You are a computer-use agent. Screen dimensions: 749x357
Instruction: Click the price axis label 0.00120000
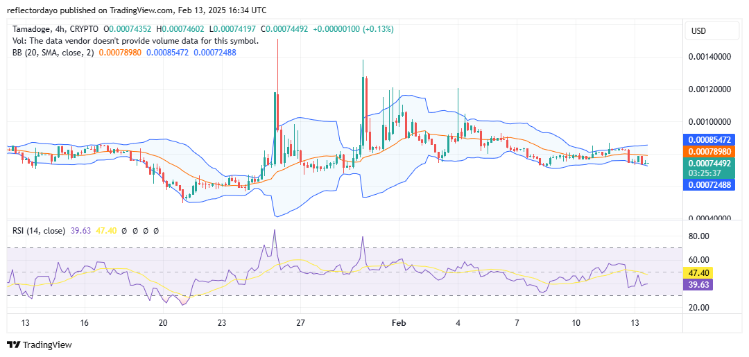tap(709, 89)
